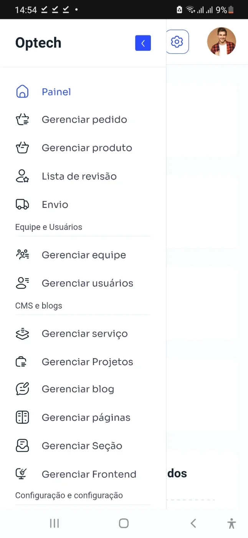Open the Envio truck icon
The image size is (248, 538).
22,204
